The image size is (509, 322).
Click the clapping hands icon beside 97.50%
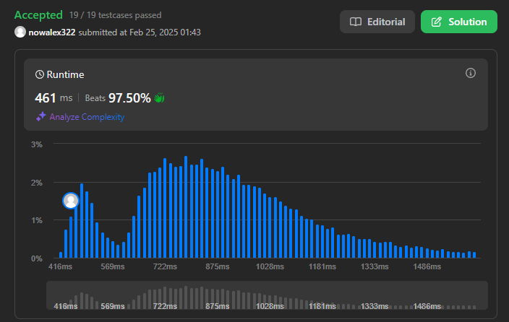coord(160,98)
